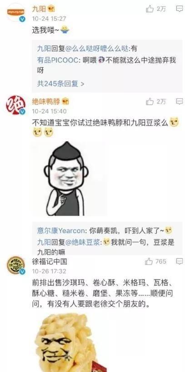
Task: Open the 绝味鸭脖 username link
Action: click(x=46, y=102)
